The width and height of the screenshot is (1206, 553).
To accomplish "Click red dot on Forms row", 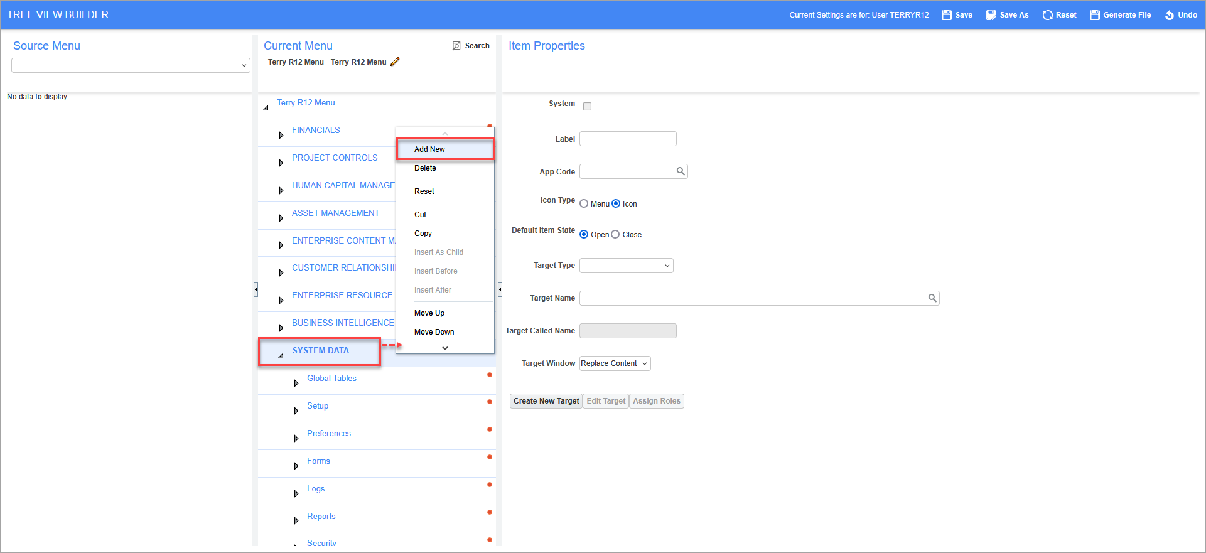I will (490, 457).
